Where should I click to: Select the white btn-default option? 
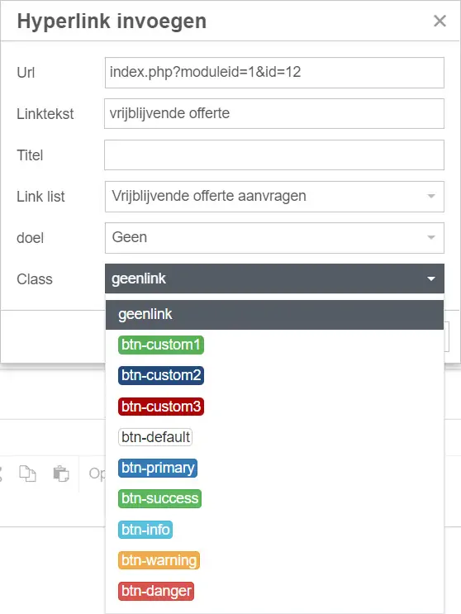tap(155, 437)
